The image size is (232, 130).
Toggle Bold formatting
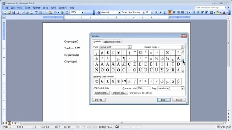[x=156, y=13]
